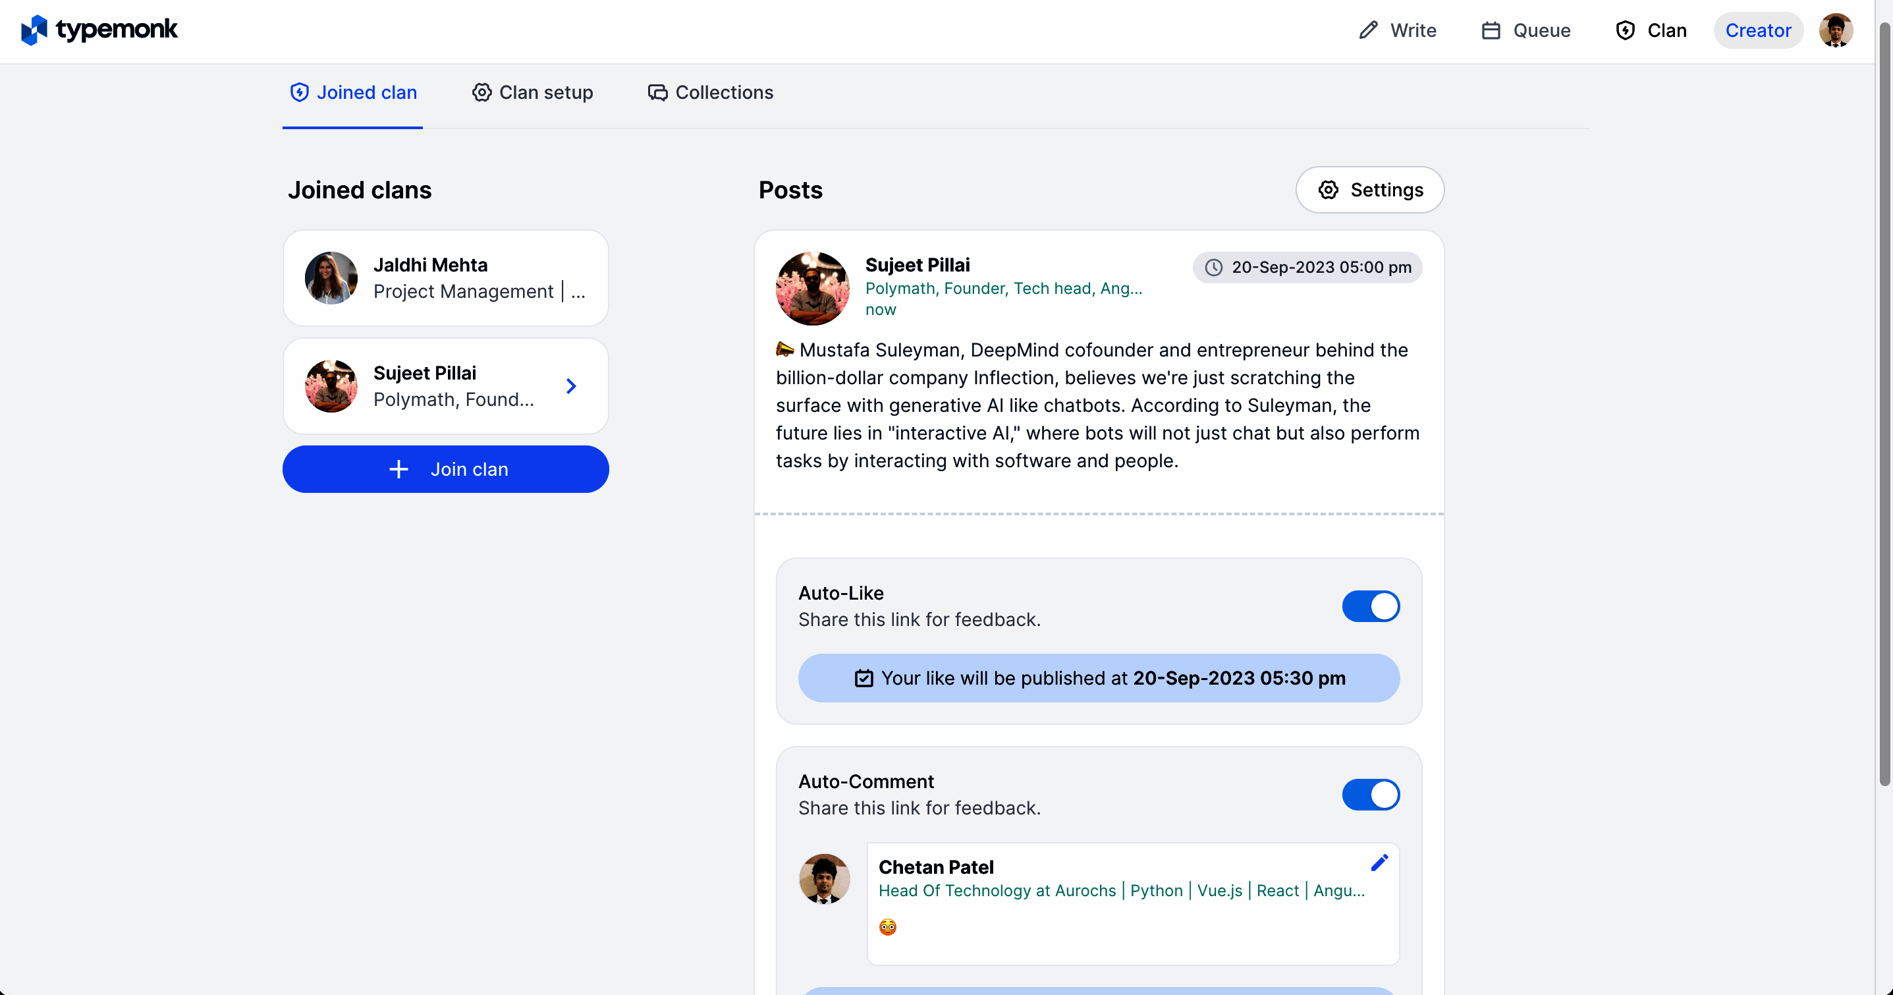Click the Queue calendar icon
Image resolution: width=1893 pixels, height=995 pixels.
(1491, 30)
